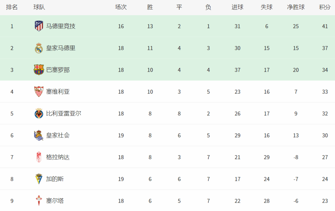Open the 皇家马德里 team link
The height and width of the screenshot is (211, 335).
click(x=61, y=48)
